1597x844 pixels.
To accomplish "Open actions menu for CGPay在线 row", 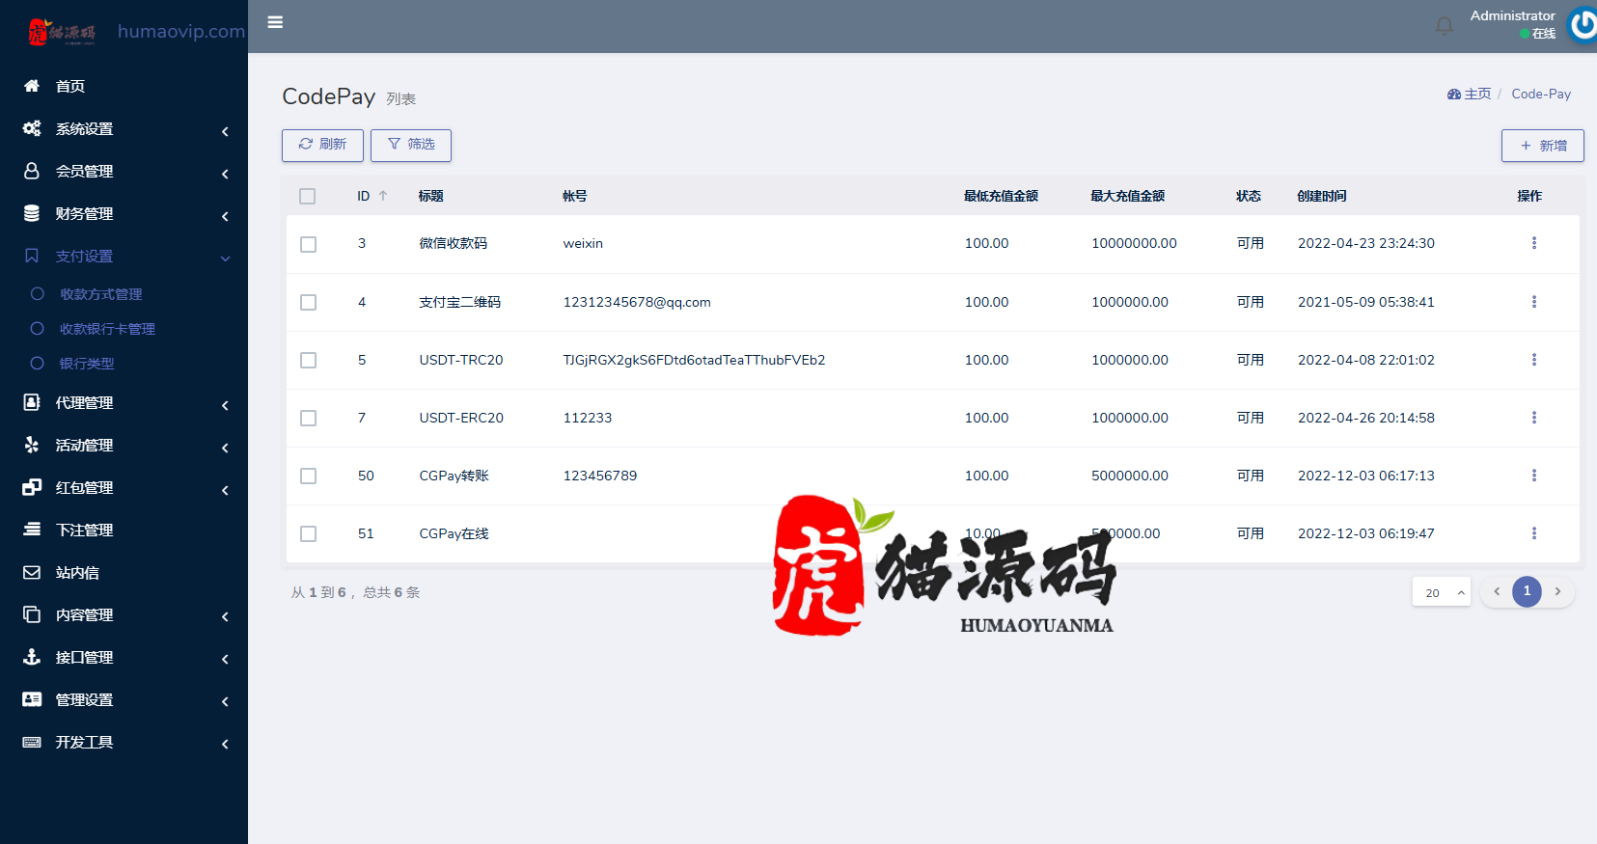I will click(x=1533, y=533).
